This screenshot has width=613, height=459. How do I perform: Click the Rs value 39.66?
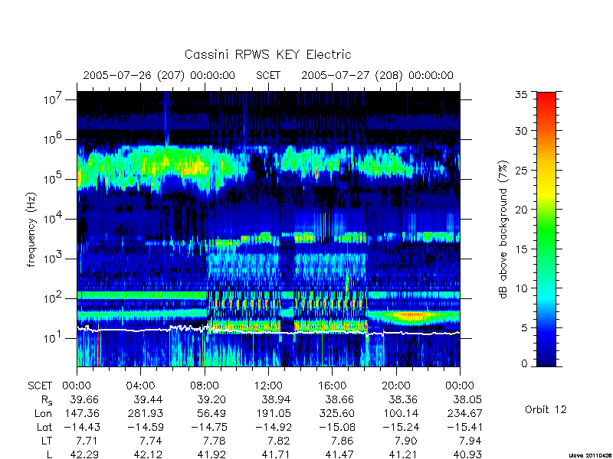84,399
